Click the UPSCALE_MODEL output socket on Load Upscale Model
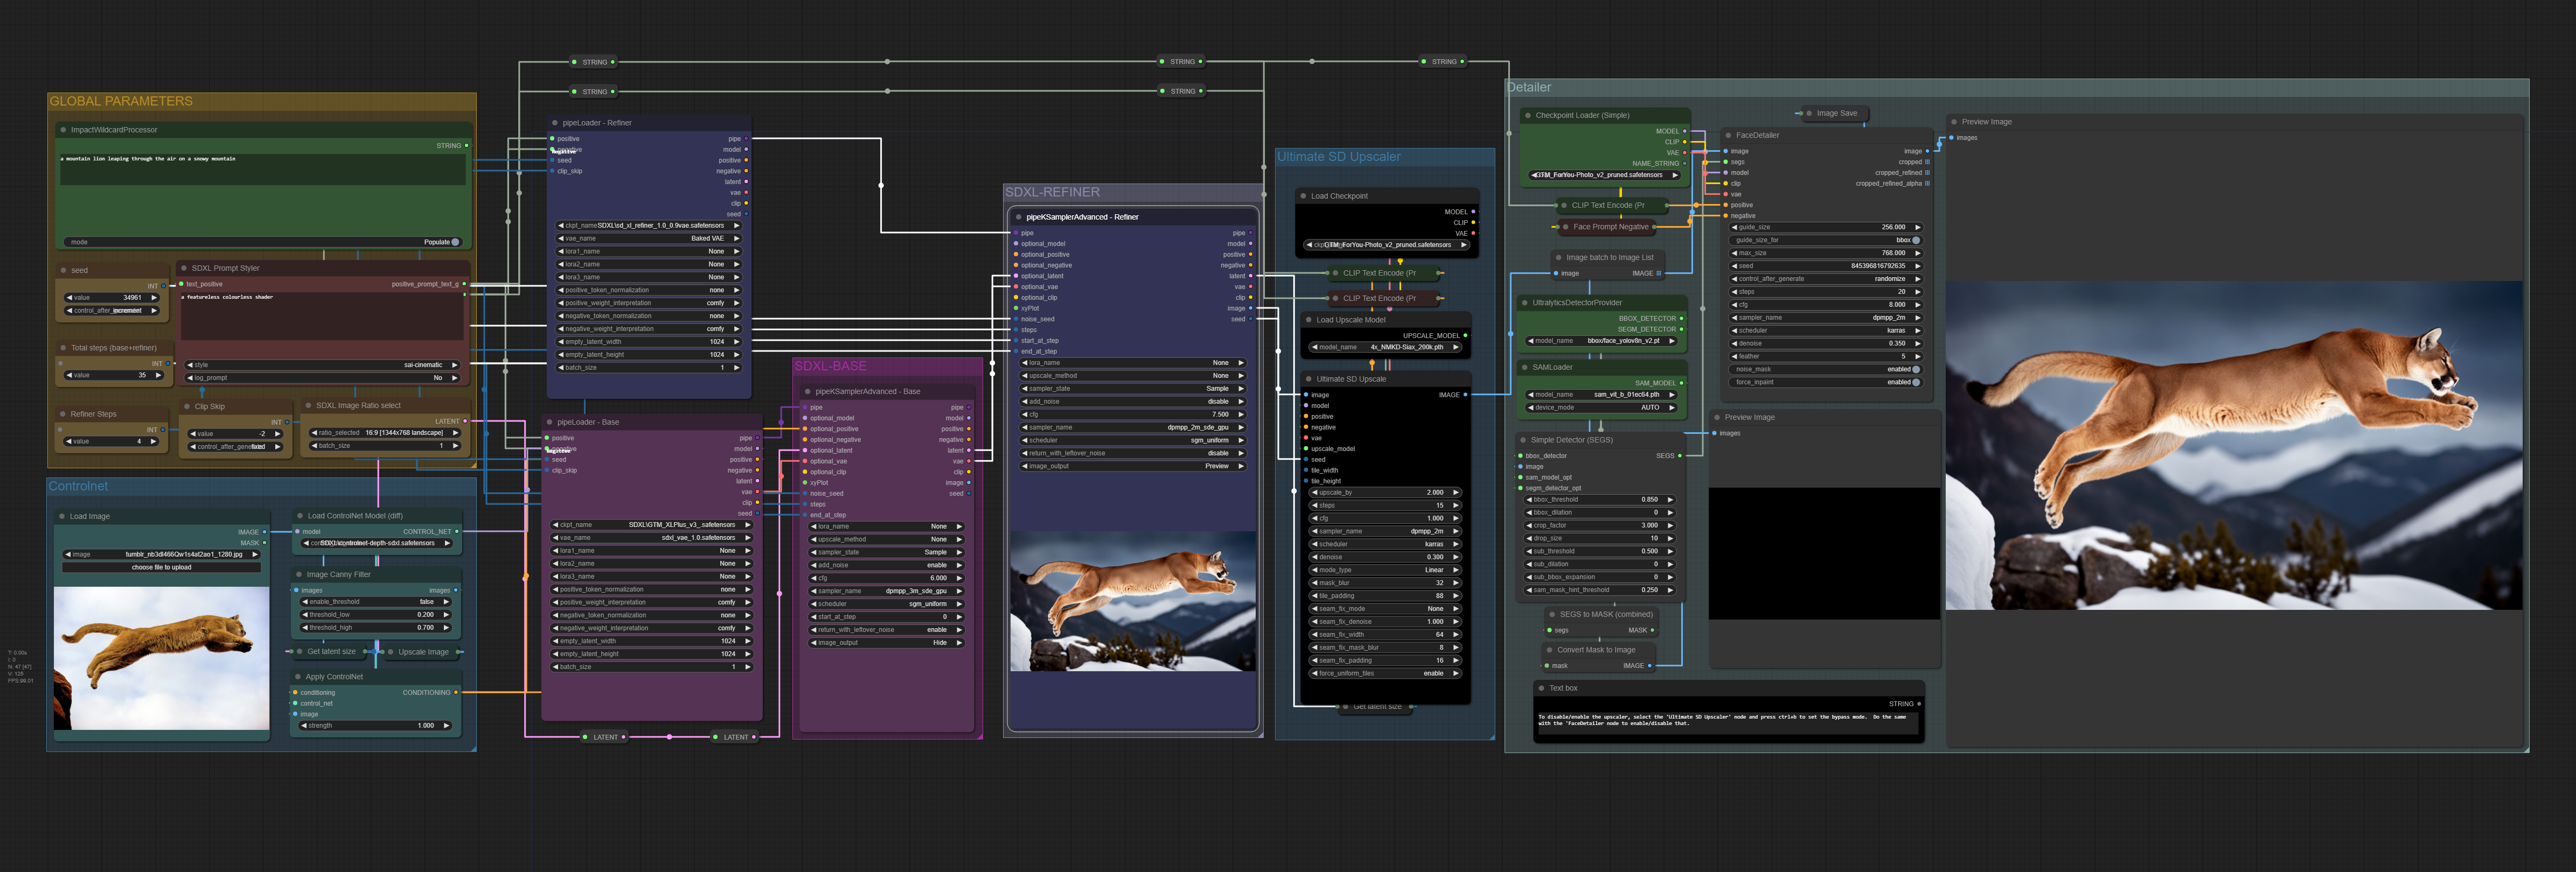Screen dimensions: 2576x872 (x=1465, y=336)
